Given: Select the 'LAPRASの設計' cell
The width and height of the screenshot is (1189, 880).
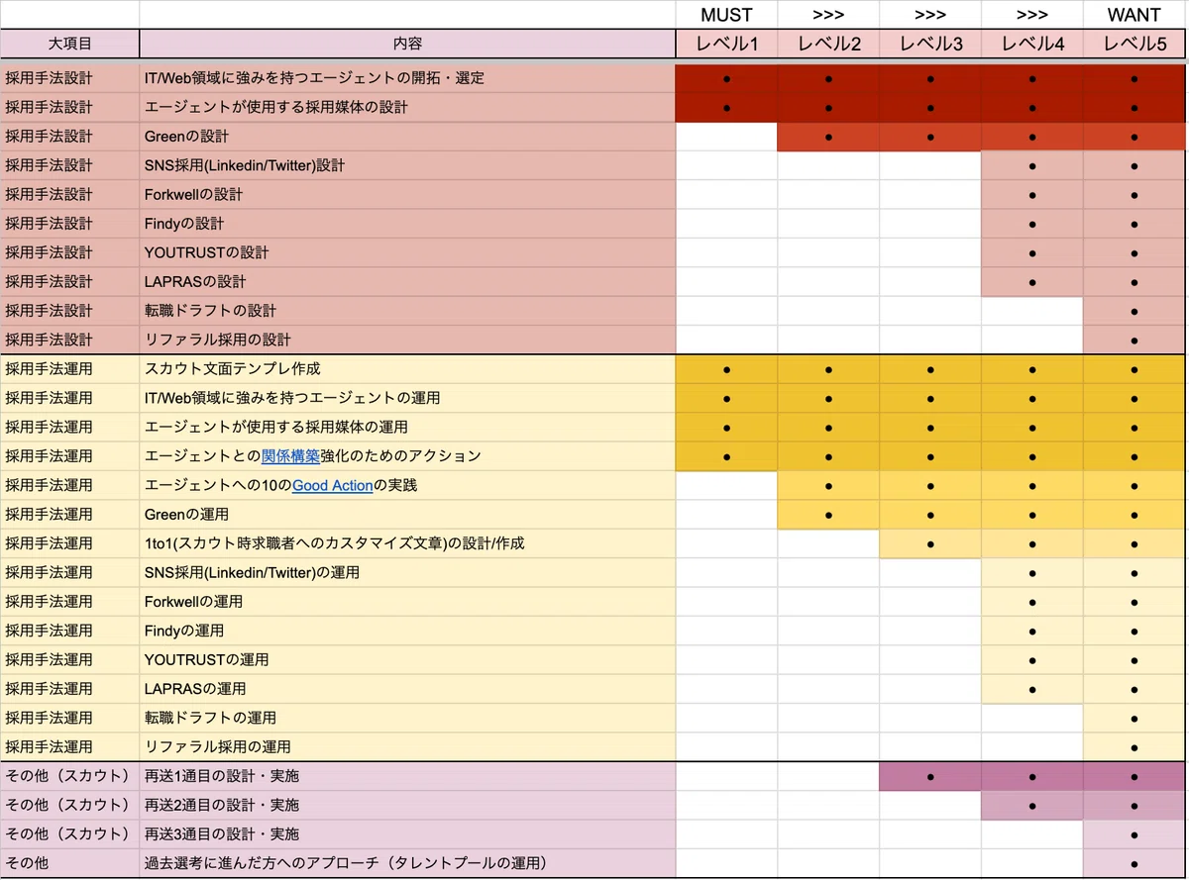Looking at the screenshot, I should pos(407,281).
